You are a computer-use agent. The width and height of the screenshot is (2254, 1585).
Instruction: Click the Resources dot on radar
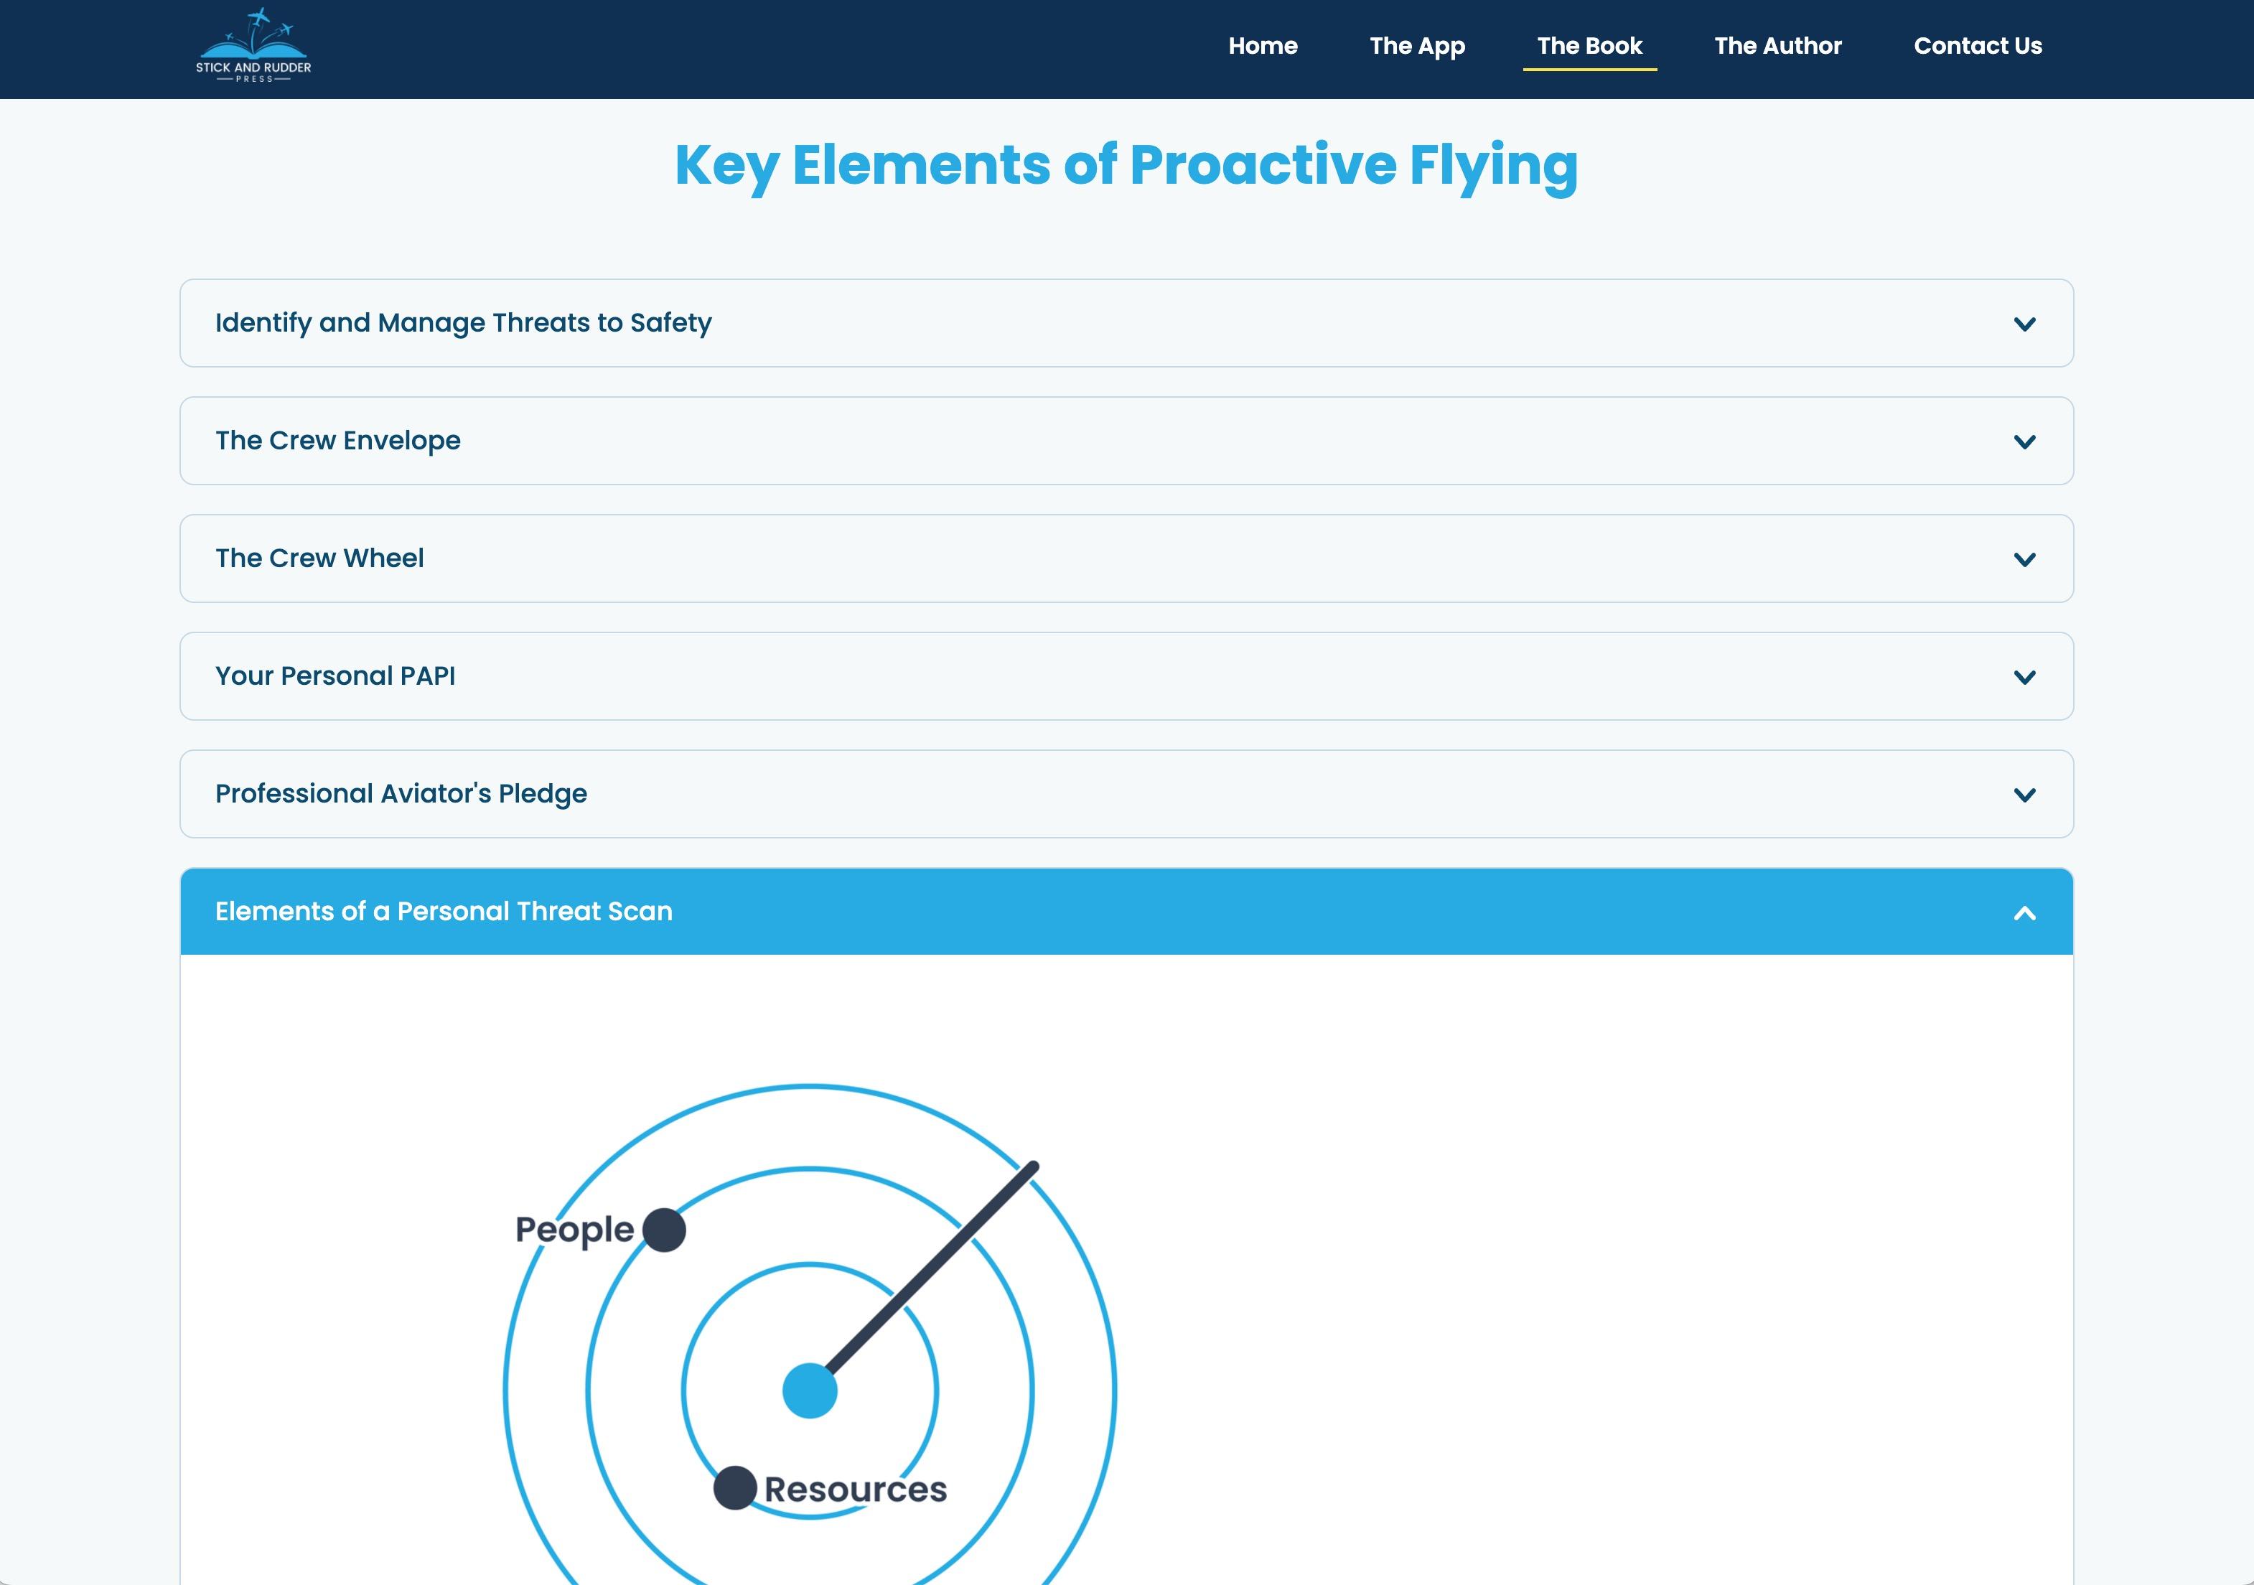(x=734, y=1488)
